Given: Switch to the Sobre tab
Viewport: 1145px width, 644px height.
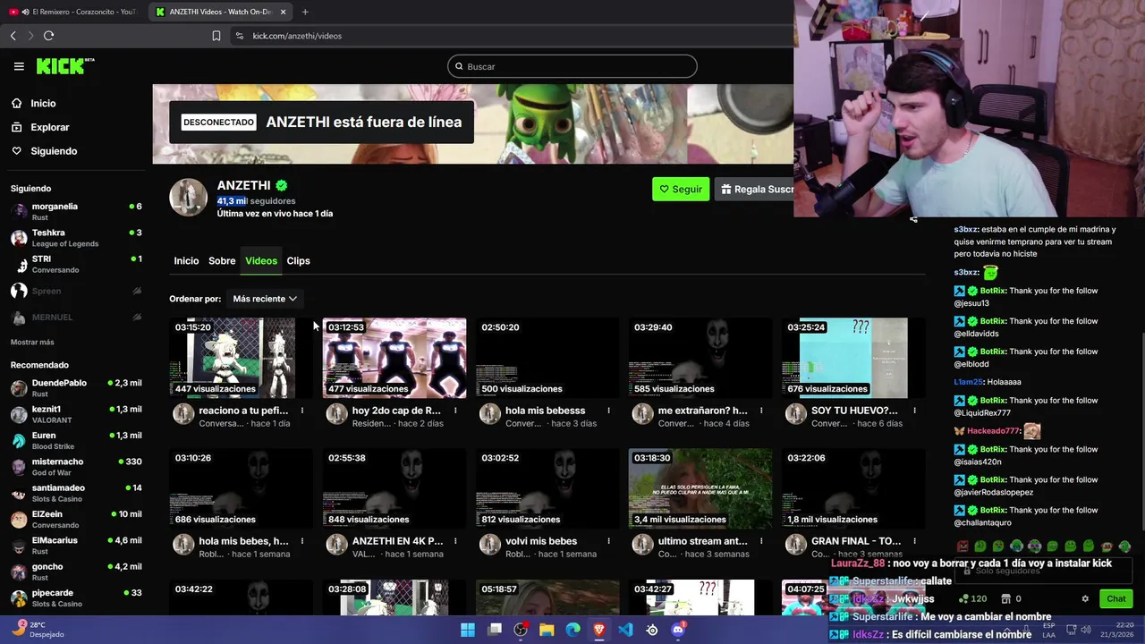Looking at the screenshot, I should [222, 261].
